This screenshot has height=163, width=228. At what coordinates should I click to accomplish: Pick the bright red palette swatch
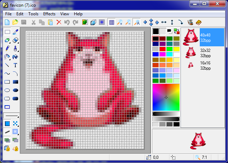162,49
